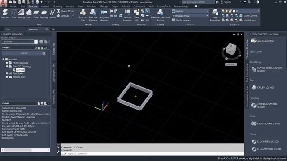Image resolution: width=287 pixels, height=161 pixels.
Task: Click the Lengthen Member tool
Action: coord(104,15)
